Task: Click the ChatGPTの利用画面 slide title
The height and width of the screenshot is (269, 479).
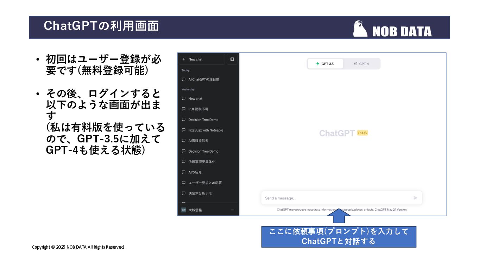Action: coord(101,26)
